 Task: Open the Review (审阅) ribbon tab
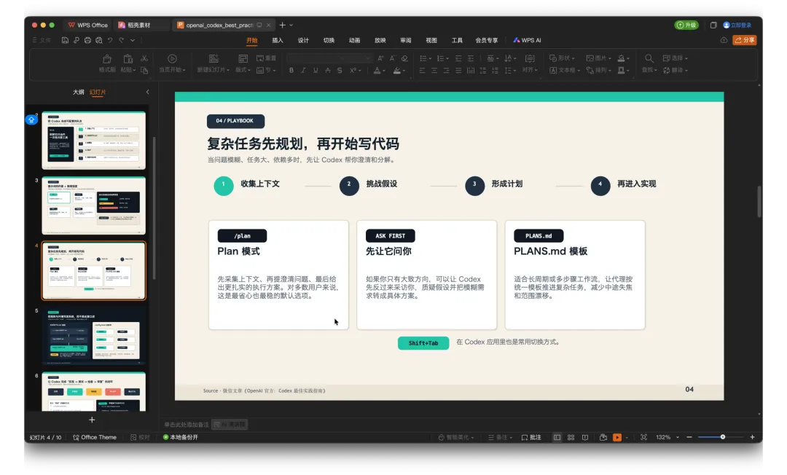click(x=406, y=40)
